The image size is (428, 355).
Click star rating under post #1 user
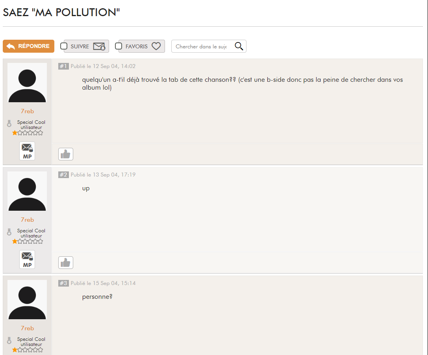[28, 133]
